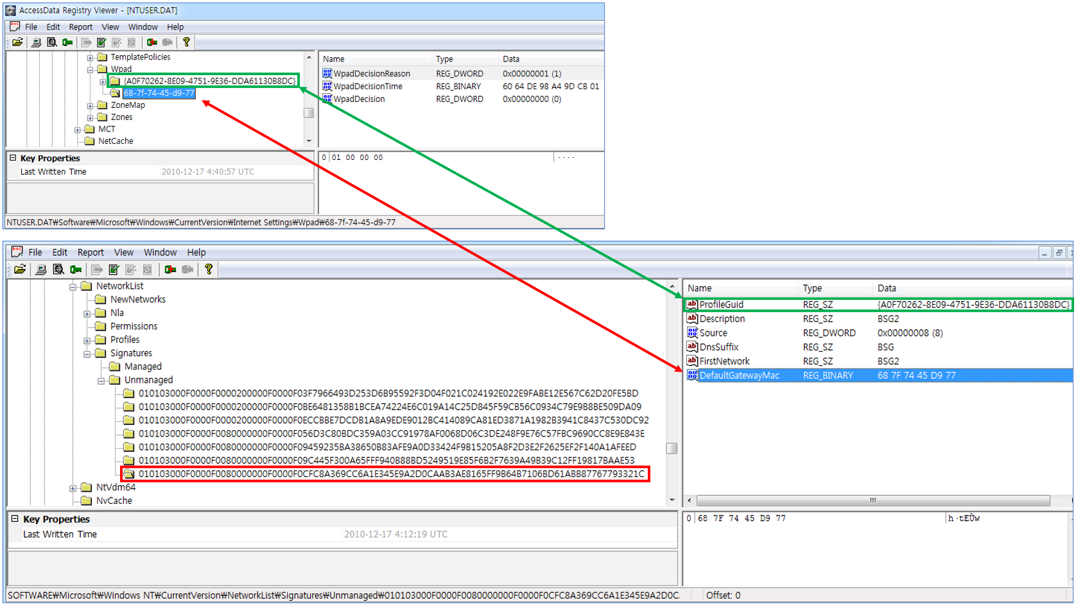Click grayed summary-page icon in NTUSER.DAT toolbar
Viewport: 1076px width, 606px height.
(x=132, y=42)
